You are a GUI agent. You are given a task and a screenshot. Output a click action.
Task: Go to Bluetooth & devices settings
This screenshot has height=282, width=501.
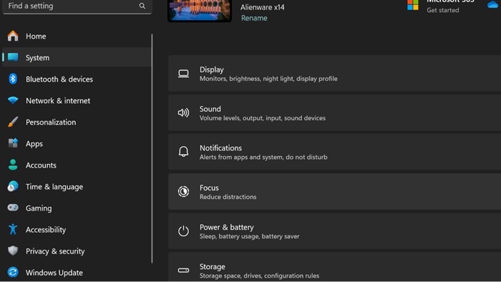[x=77, y=79]
